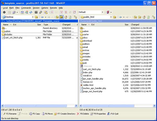157x121 pixels.
Task: Click the preferences gear icon in toolbar
Action: click(x=4, y=12)
